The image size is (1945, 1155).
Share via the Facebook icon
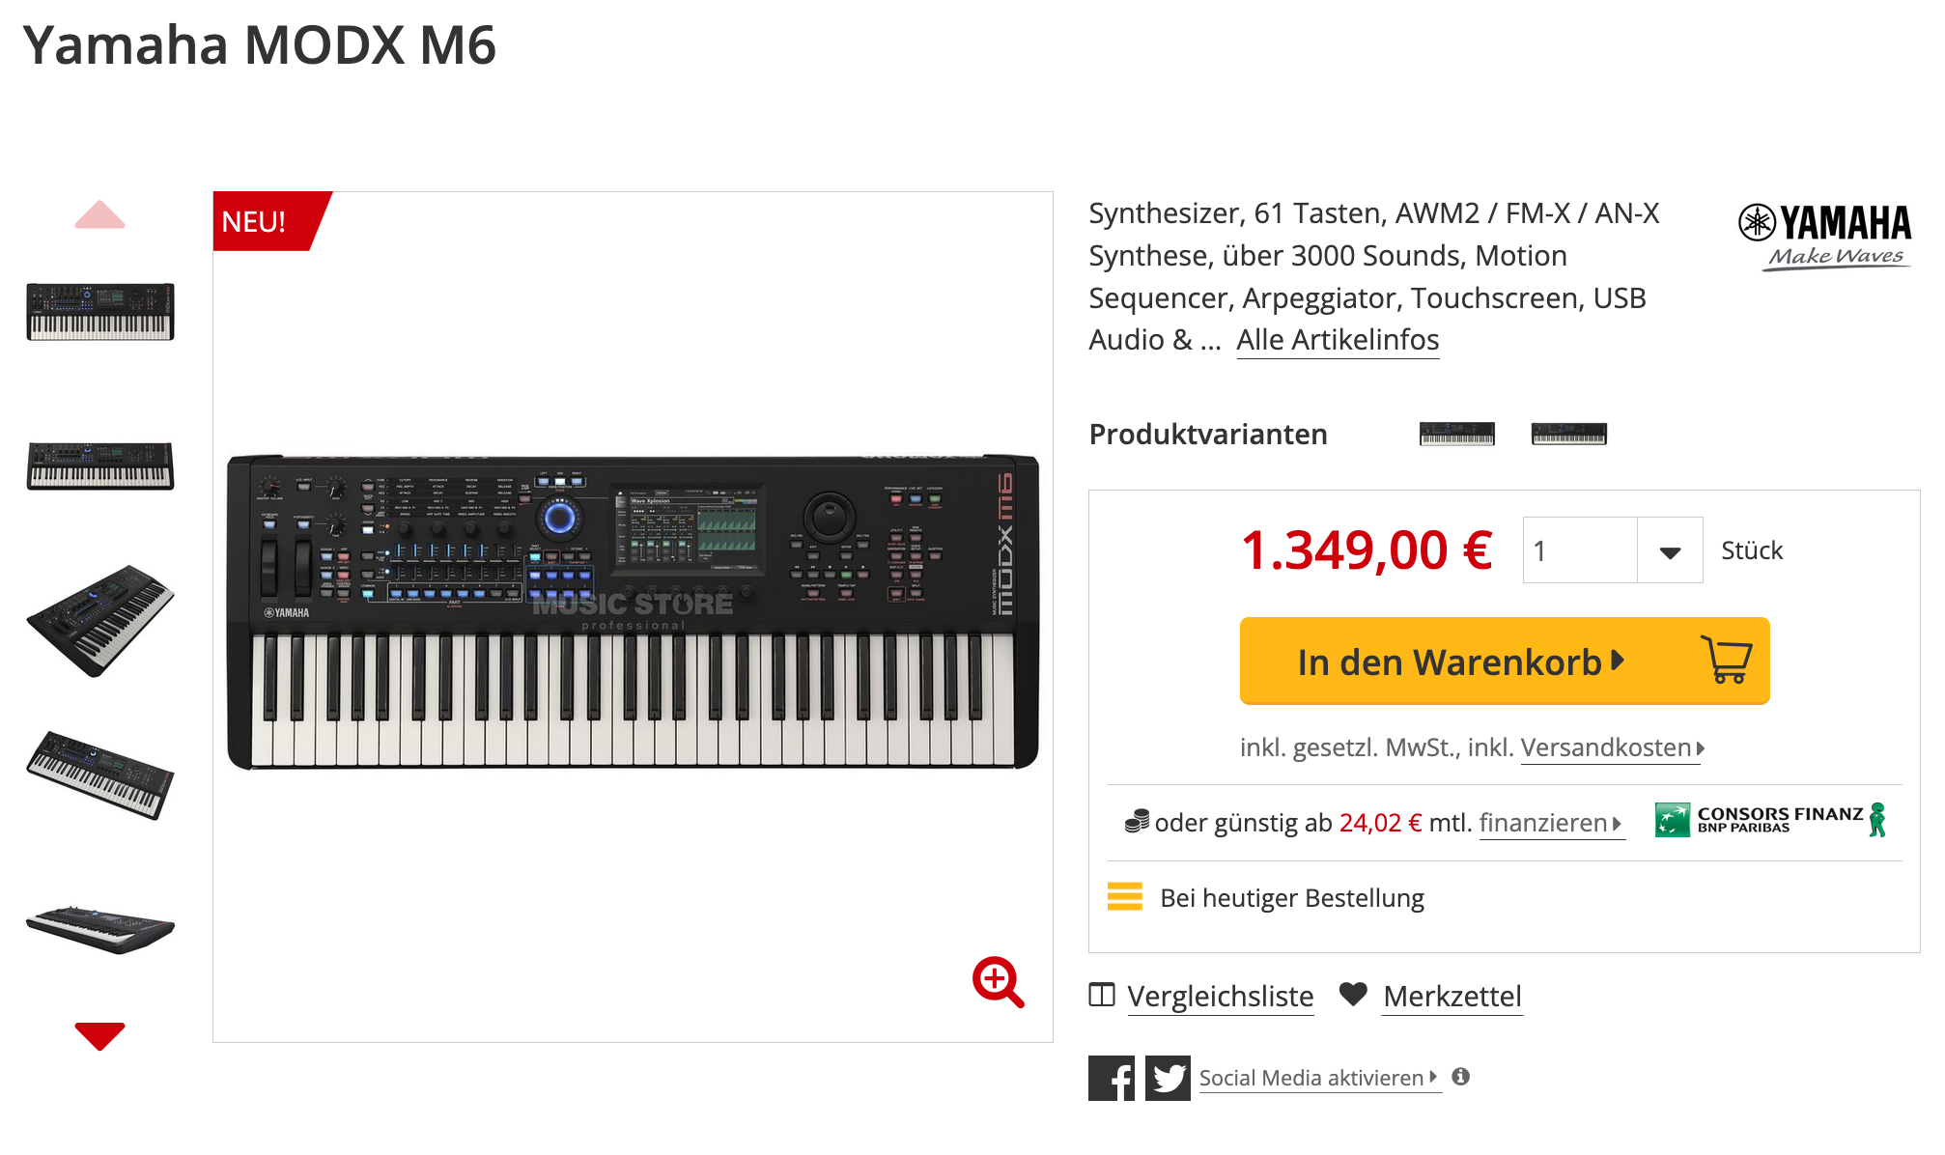(x=1111, y=1078)
